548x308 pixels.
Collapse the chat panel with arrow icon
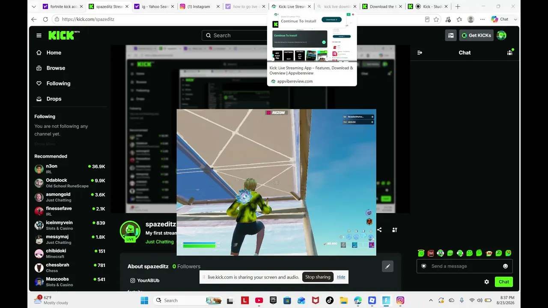pyautogui.click(x=420, y=53)
